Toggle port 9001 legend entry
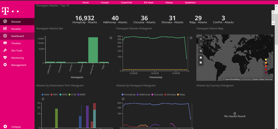This screenshot has width=278, height=129. pyautogui.click(x=54, y=94)
